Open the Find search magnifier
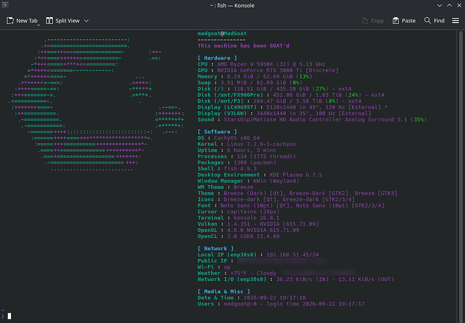This screenshot has height=323, width=465. point(428,21)
